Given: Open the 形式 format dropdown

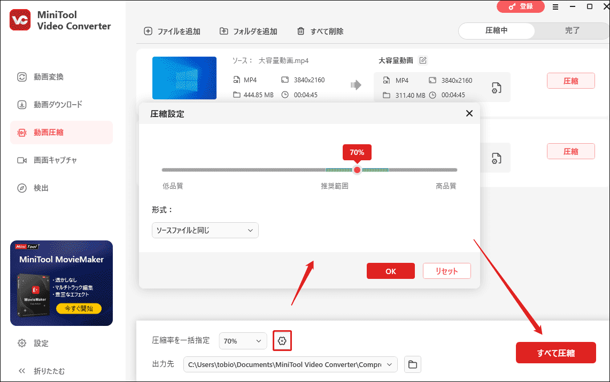Looking at the screenshot, I should (205, 230).
